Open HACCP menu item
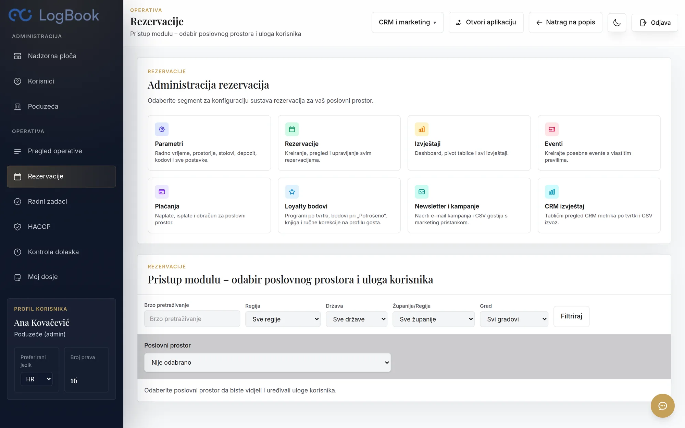Screen dimensions: 685x428 61,227
